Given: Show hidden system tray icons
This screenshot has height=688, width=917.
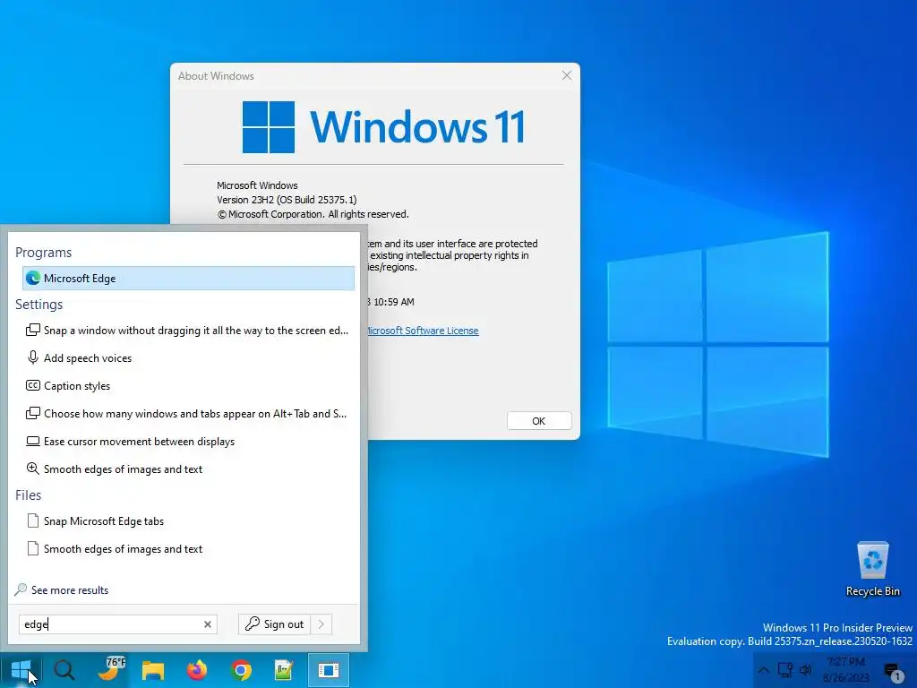Looking at the screenshot, I should pos(764,670).
